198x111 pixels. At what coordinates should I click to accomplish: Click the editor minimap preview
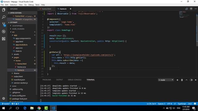(184, 14)
